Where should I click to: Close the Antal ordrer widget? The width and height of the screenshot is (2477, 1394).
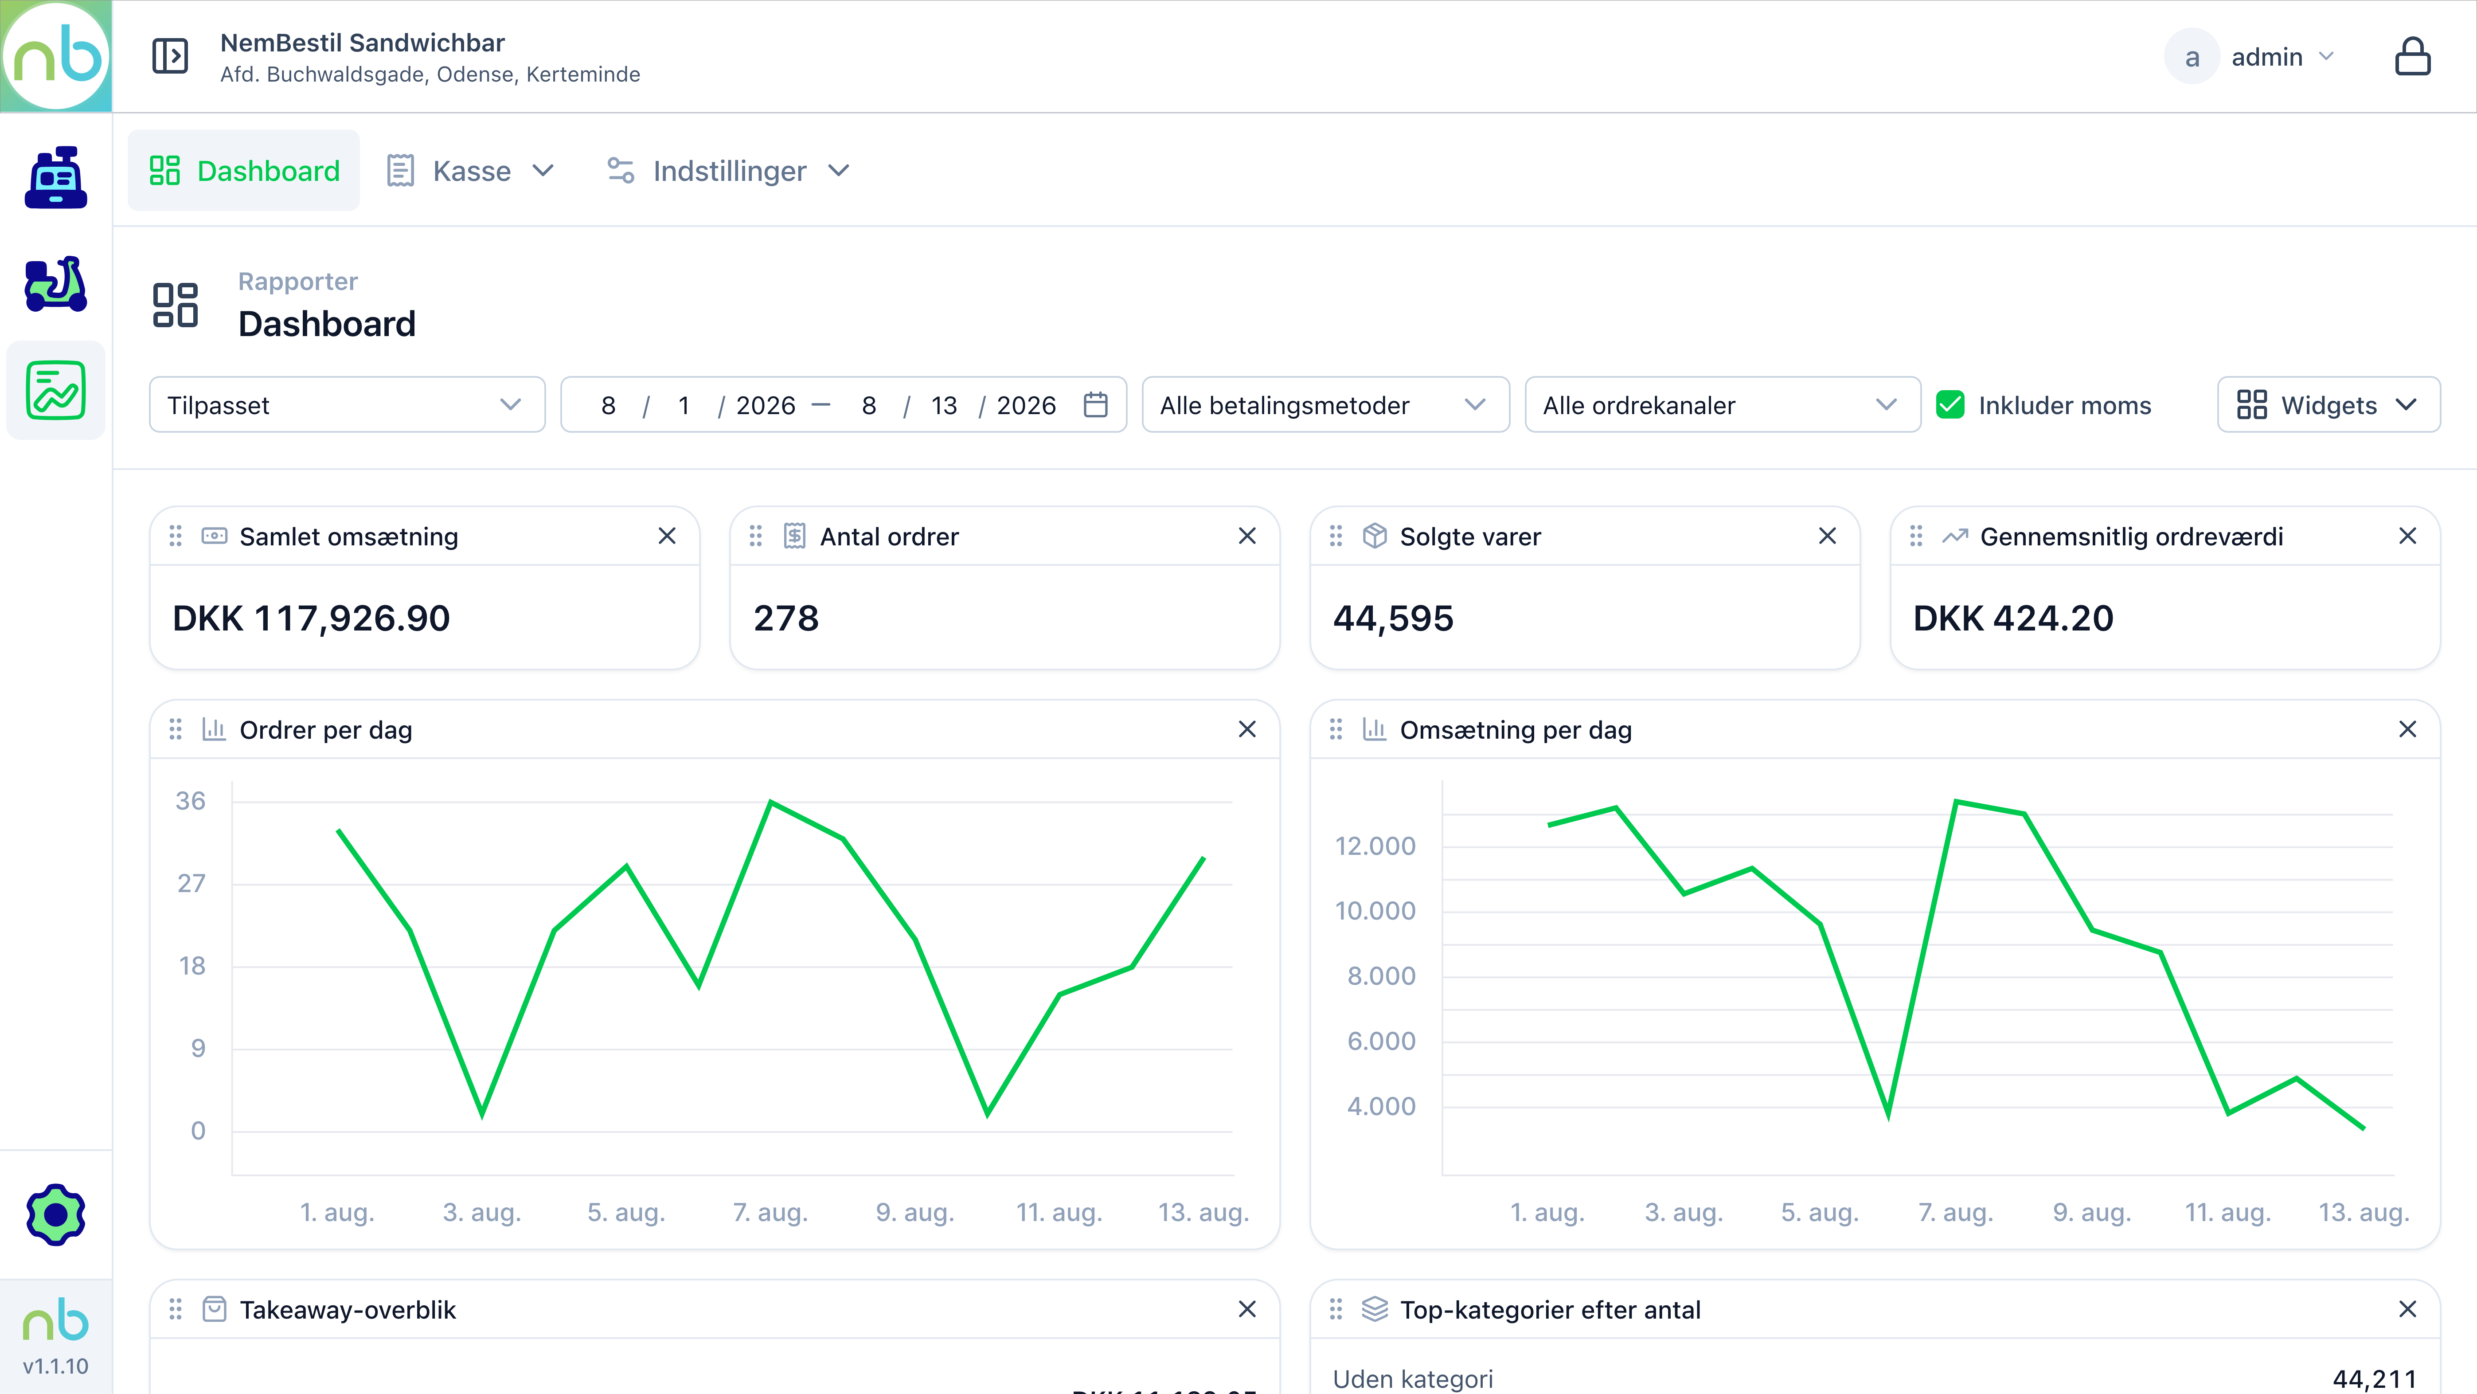click(x=1247, y=536)
